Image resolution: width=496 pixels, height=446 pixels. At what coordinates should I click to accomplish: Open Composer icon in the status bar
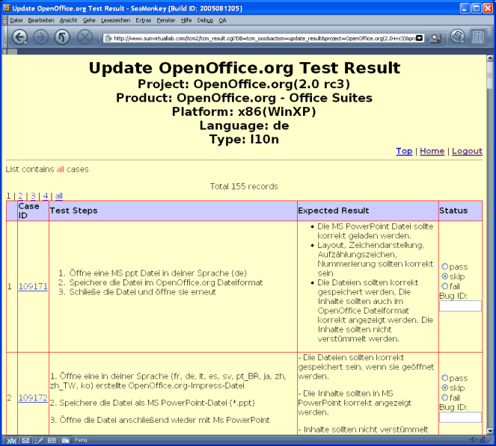click(39, 440)
